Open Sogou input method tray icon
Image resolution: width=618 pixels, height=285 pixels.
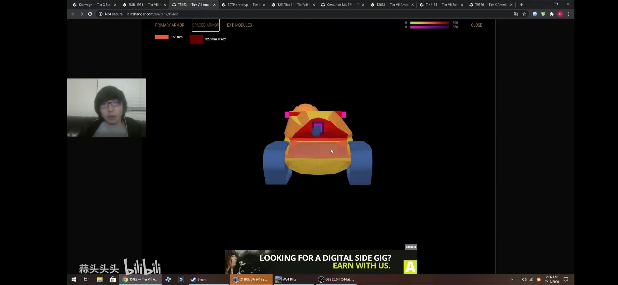pos(539,279)
